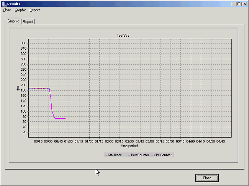Maximize the Results window
Viewport: 249px width, 186px height.
(239, 4)
